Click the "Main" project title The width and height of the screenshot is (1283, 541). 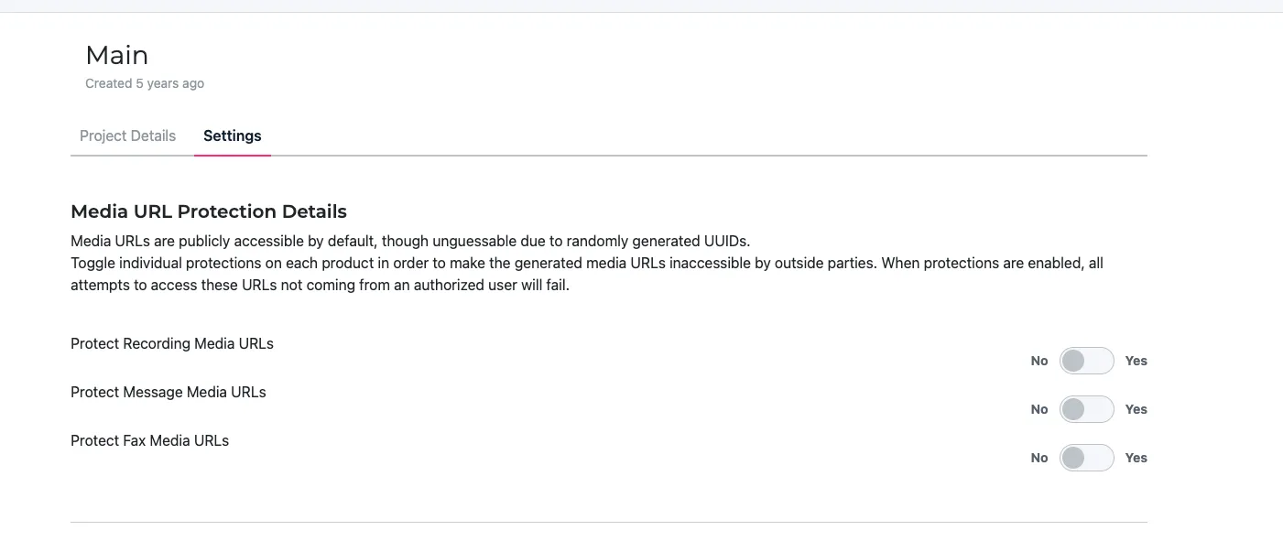tap(116, 56)
